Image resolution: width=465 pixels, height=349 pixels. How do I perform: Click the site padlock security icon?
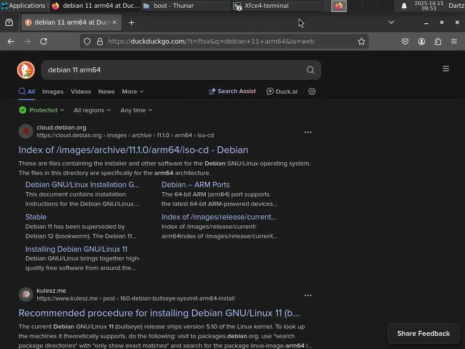100,41
